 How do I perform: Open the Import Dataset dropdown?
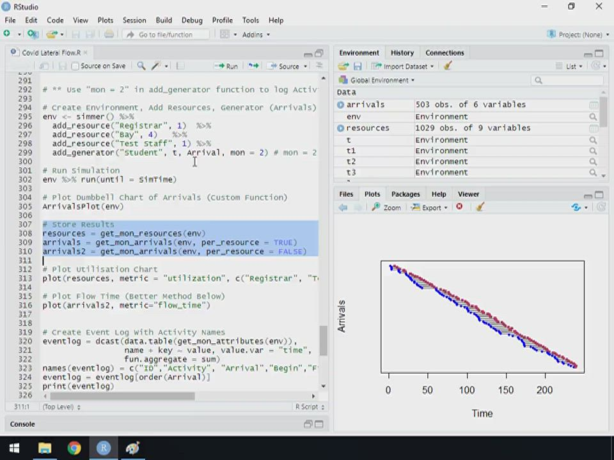tap(402, 66)
